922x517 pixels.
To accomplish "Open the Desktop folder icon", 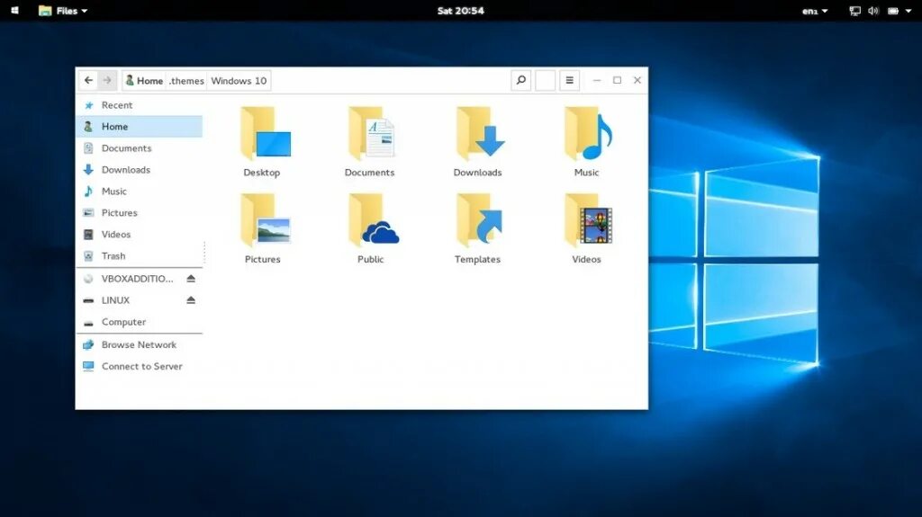I will point(266,134).
